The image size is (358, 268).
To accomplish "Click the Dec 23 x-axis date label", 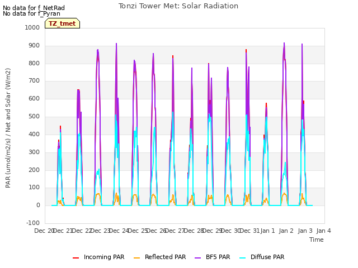I will [101, 231].
